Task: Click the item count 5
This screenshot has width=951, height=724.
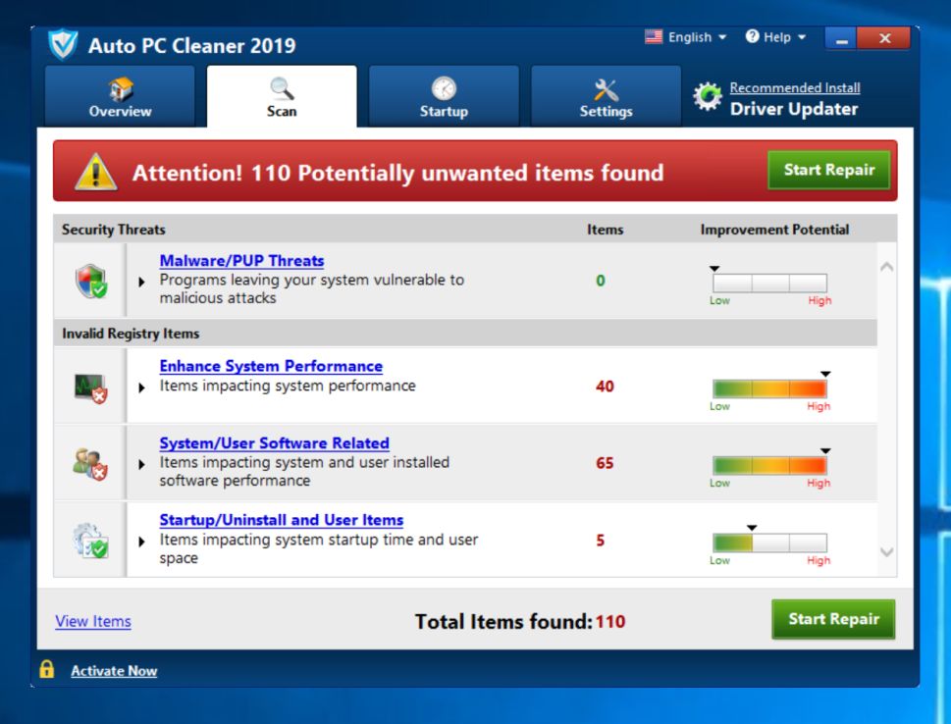Action: (601, 541)
